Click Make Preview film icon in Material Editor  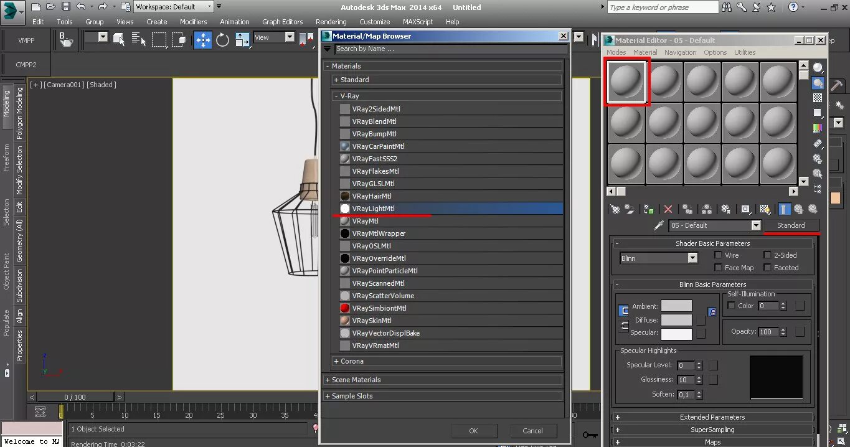818,143
